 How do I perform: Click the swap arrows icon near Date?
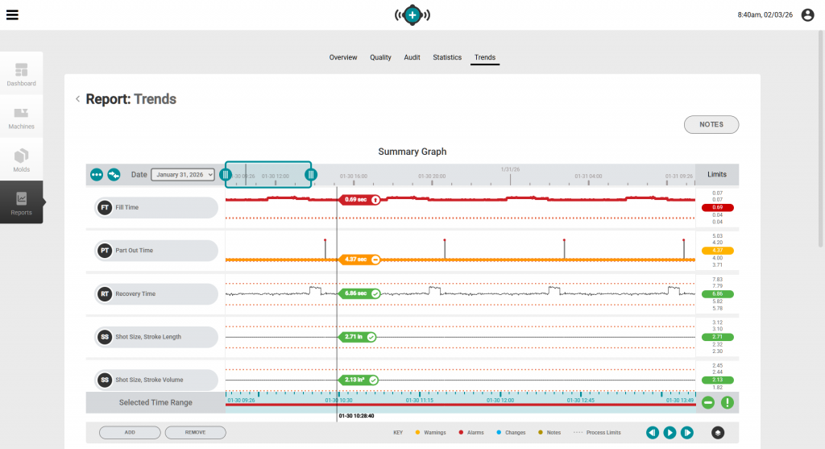(114, 175)
